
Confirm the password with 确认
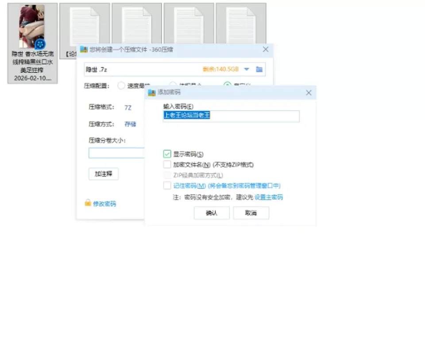click(x=212, y=213)
